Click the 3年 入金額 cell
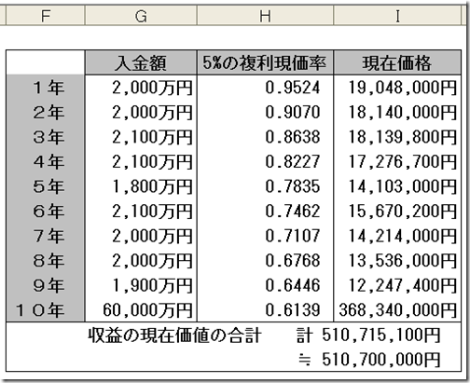The width and height of the screenshot is (470, 383). click(x=141, y=137)
